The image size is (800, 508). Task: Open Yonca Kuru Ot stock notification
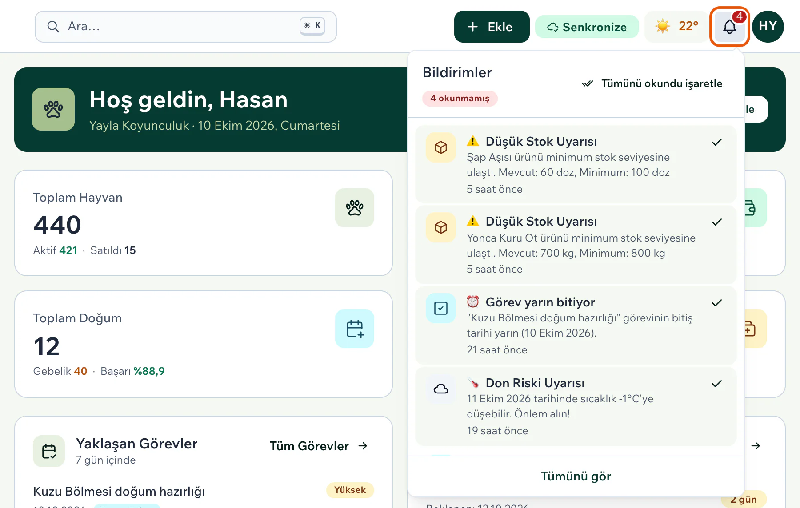[x=576, y=245]
